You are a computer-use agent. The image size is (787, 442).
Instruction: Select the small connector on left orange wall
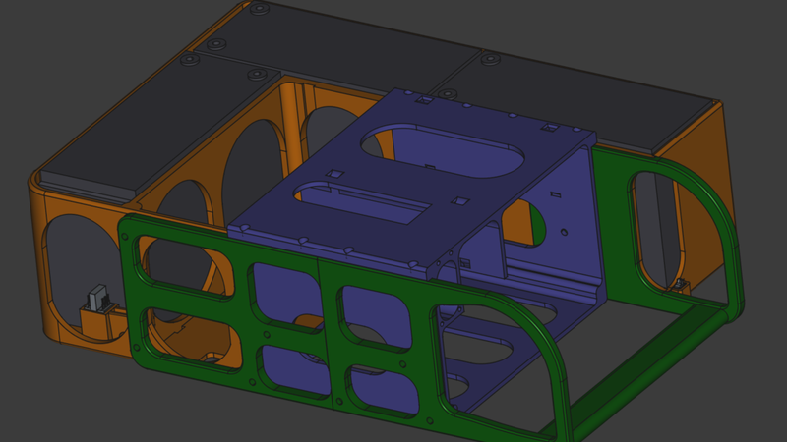(x=97, y=298)
